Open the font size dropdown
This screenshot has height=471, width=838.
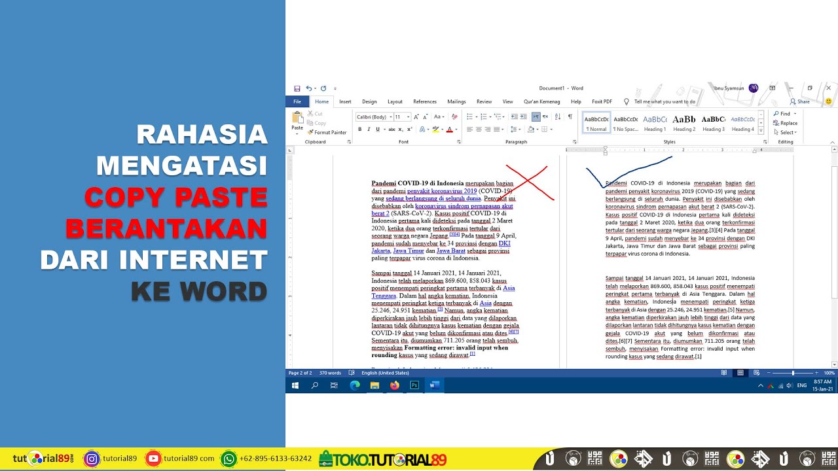click(x=408, y=117)
